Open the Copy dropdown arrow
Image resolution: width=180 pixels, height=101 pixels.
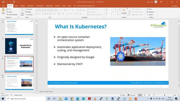point(13,12)
